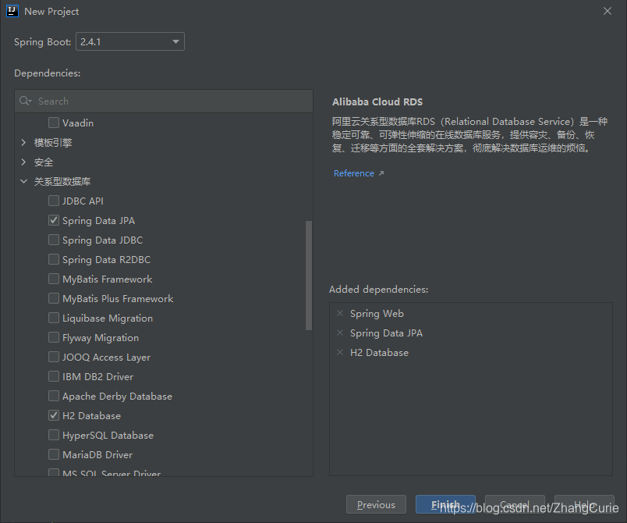Check JOOQ Access Layer checkbox
The height and width of the screenshot is (523, 627).
point(54,357)
